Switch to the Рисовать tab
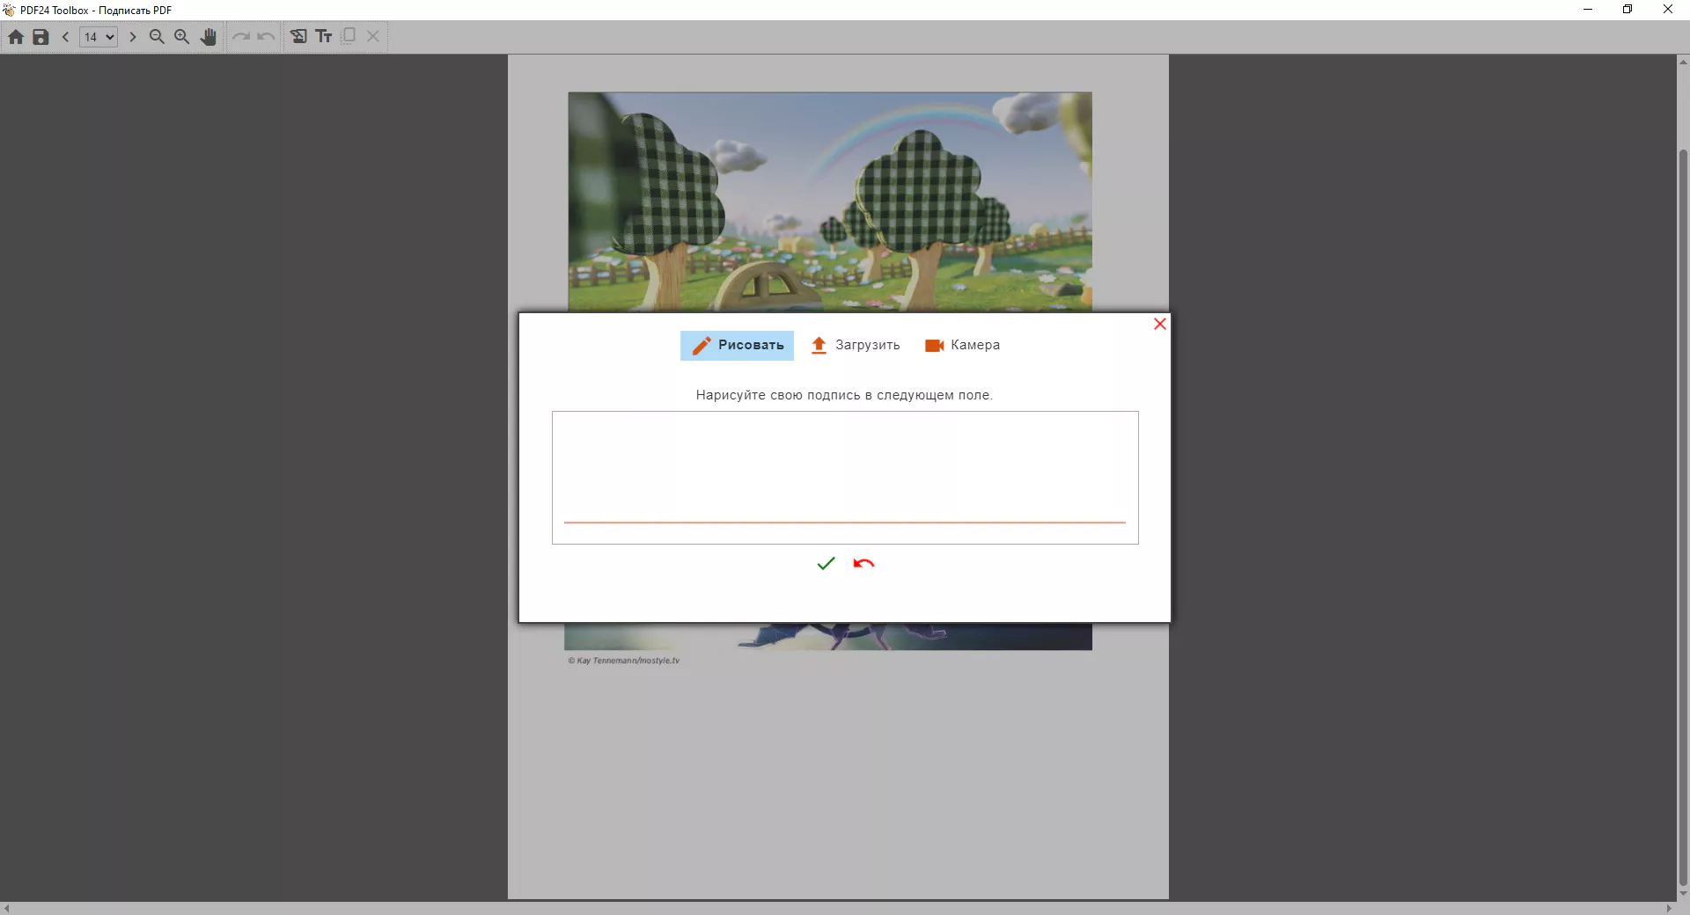Screen dimensions: 1690x915 737,345
